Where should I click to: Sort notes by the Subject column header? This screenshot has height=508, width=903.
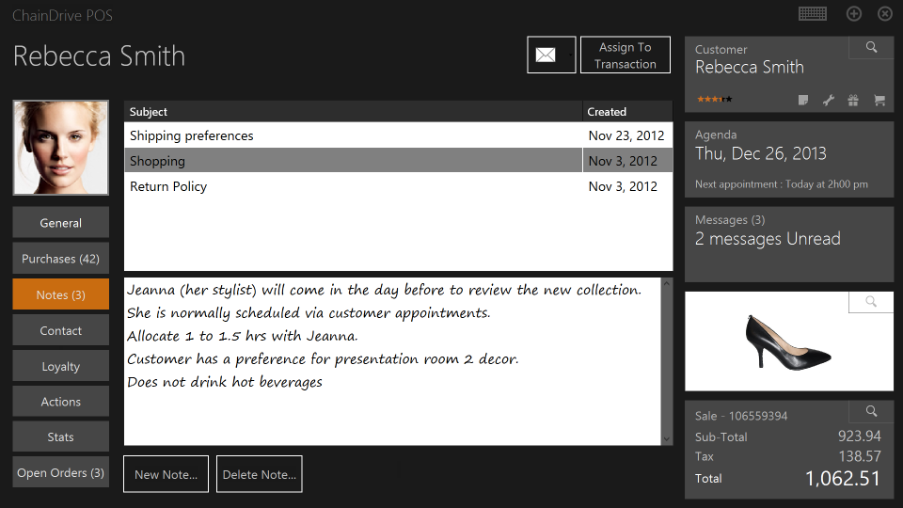(x=353, y=112)
